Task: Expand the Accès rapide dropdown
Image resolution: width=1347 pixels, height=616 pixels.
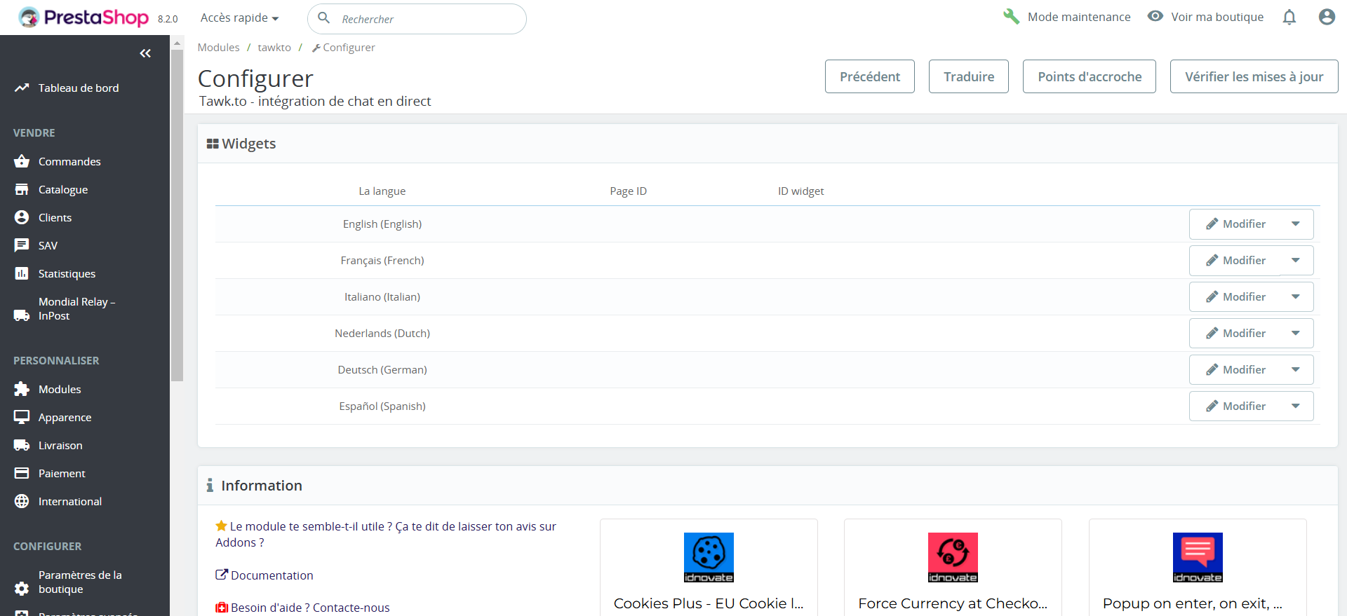Action: pos(240,18)
